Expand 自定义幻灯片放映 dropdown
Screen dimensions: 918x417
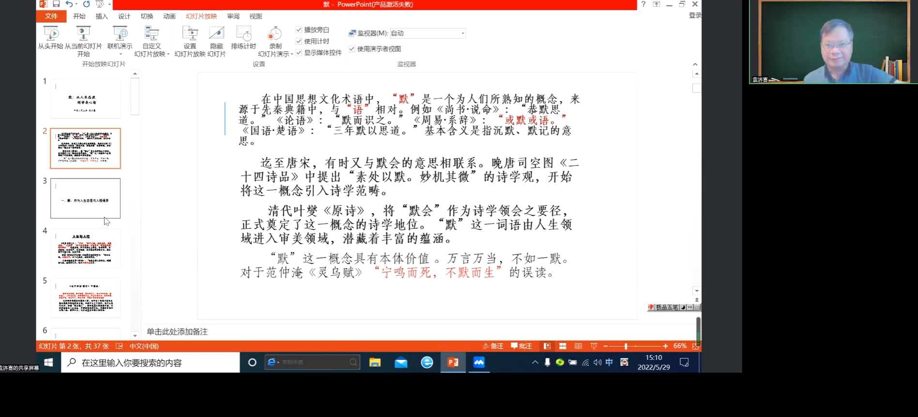168,54
